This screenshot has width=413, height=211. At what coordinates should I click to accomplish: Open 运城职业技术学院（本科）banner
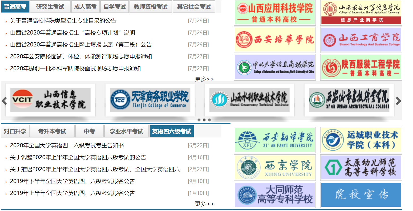pos(361,140)
